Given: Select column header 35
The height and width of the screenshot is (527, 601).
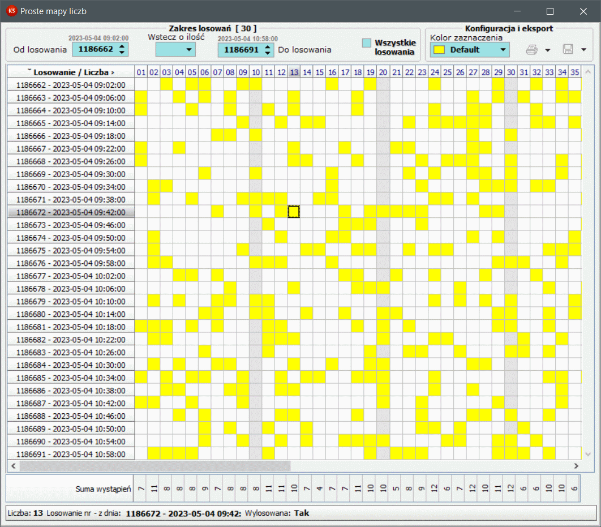Looking at the screenshot, I should click(574, 72).
